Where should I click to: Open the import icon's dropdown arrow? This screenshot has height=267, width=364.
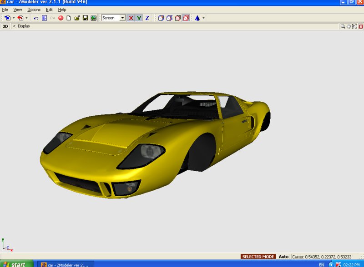pyautogui.click(x=14, y=18)
